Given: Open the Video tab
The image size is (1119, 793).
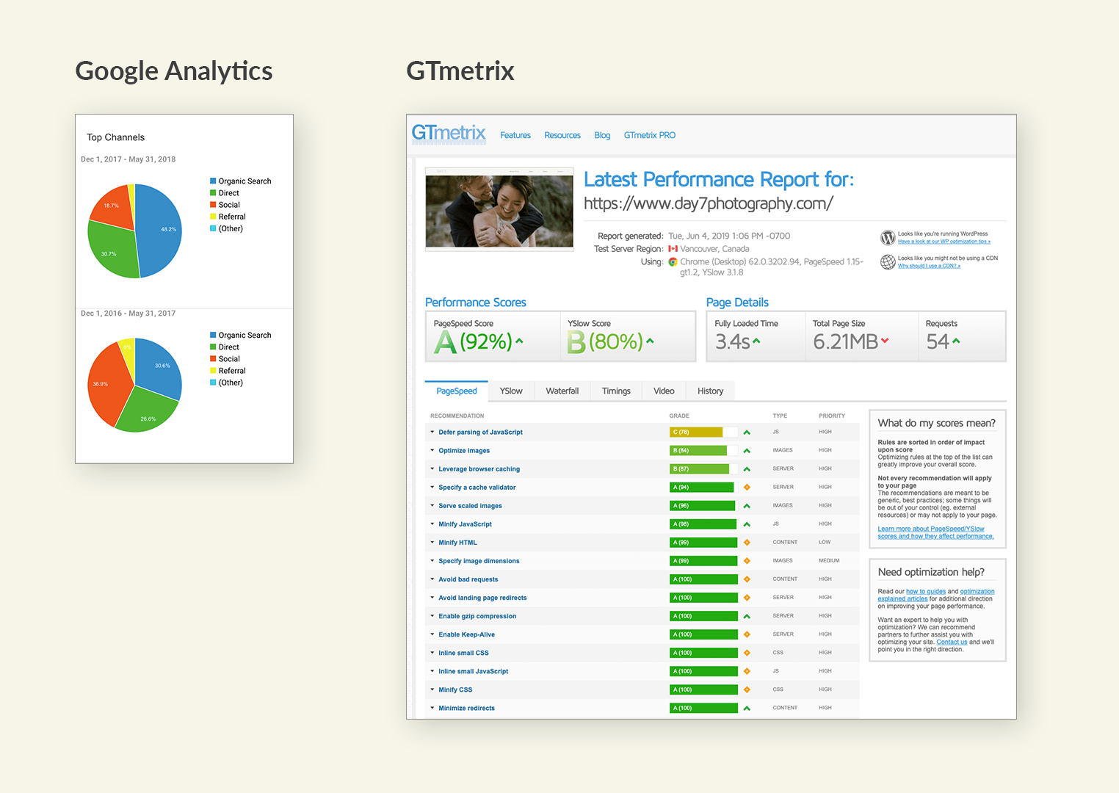Looking at the screenshot, I should pyautogui.click(x=664, y=391).
